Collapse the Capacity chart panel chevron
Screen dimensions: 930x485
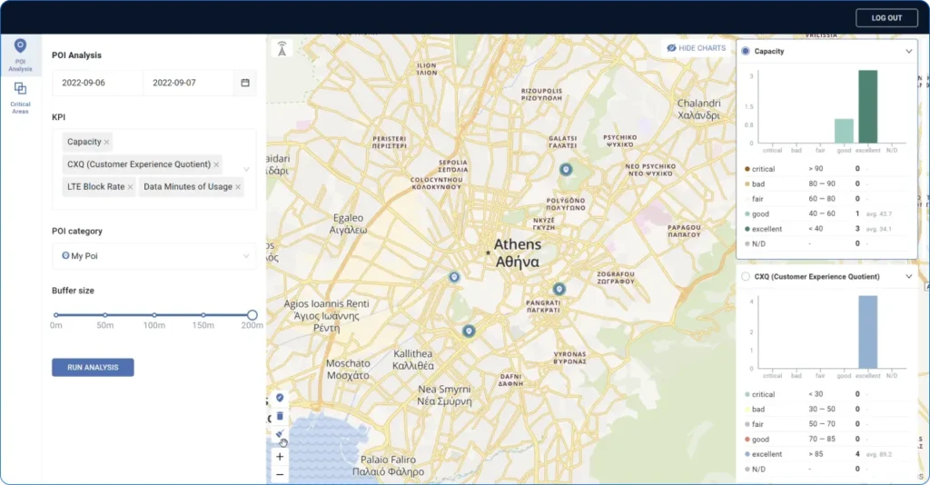909,52
